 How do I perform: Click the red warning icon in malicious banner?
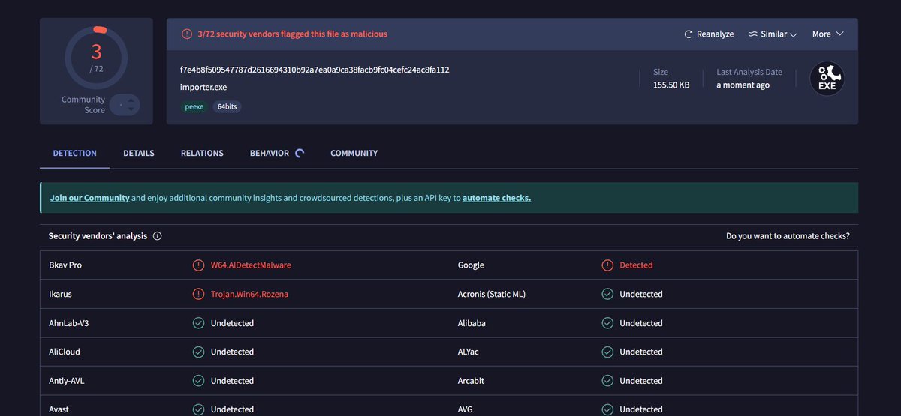click(x=187, y=34)
